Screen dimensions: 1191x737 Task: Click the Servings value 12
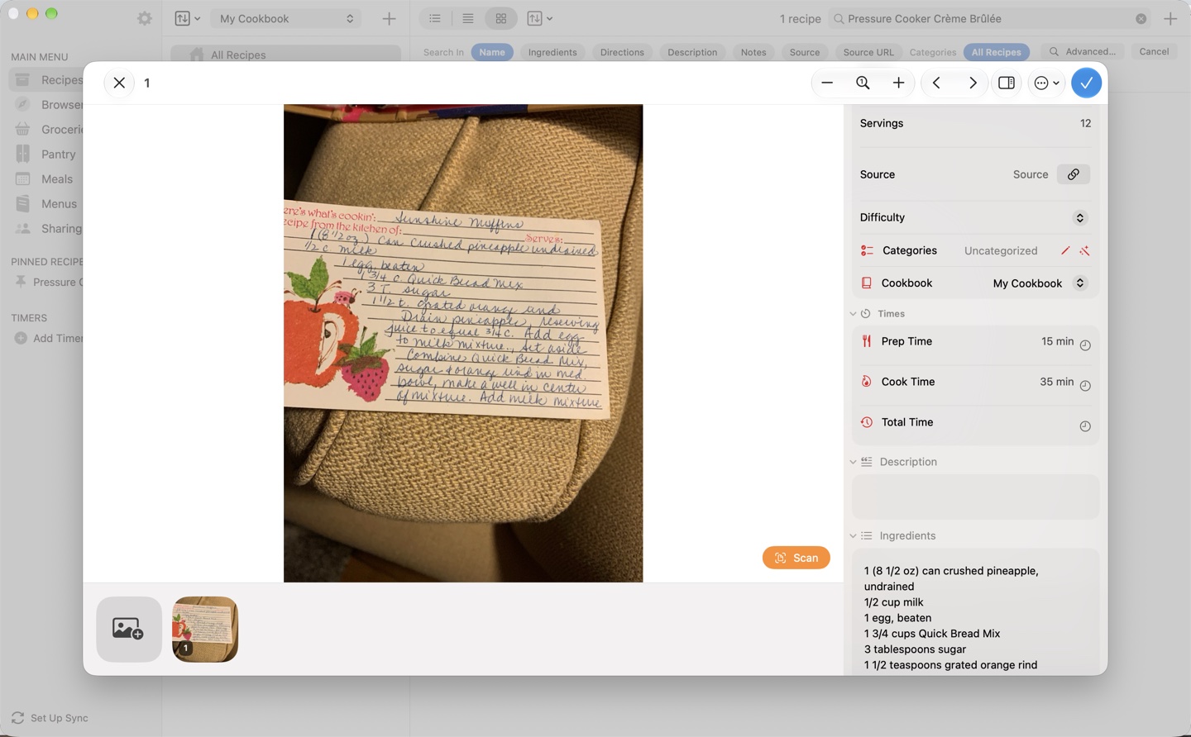[x=1085, y=123]
